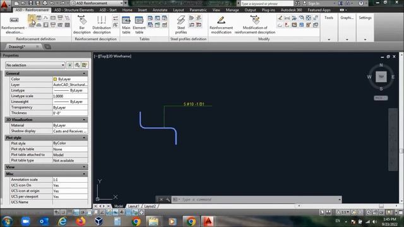
Task: Click the command line customize wrench icon
Action: click(168, 199)
